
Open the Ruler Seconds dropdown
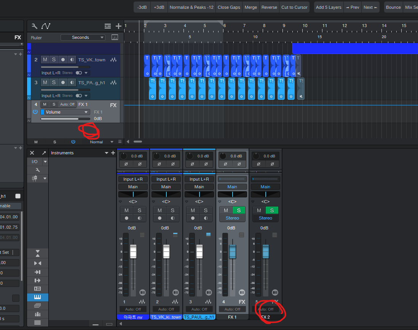[x=83, y=37]
